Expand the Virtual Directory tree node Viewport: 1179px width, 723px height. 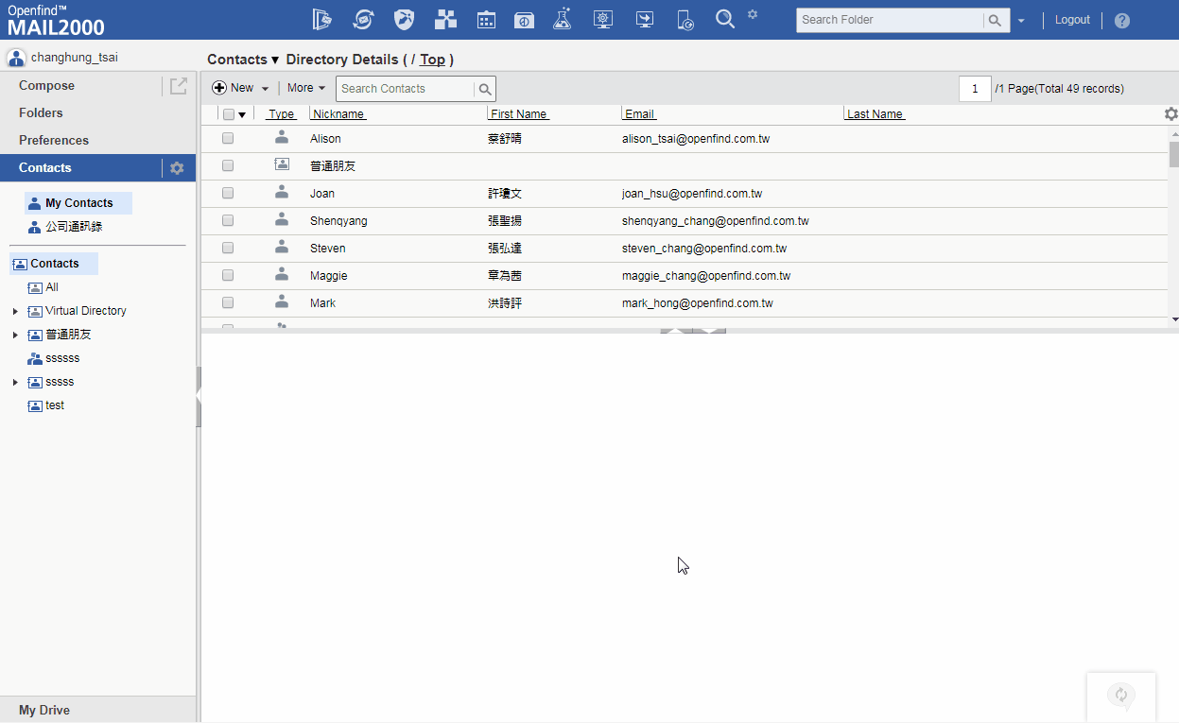15,311
